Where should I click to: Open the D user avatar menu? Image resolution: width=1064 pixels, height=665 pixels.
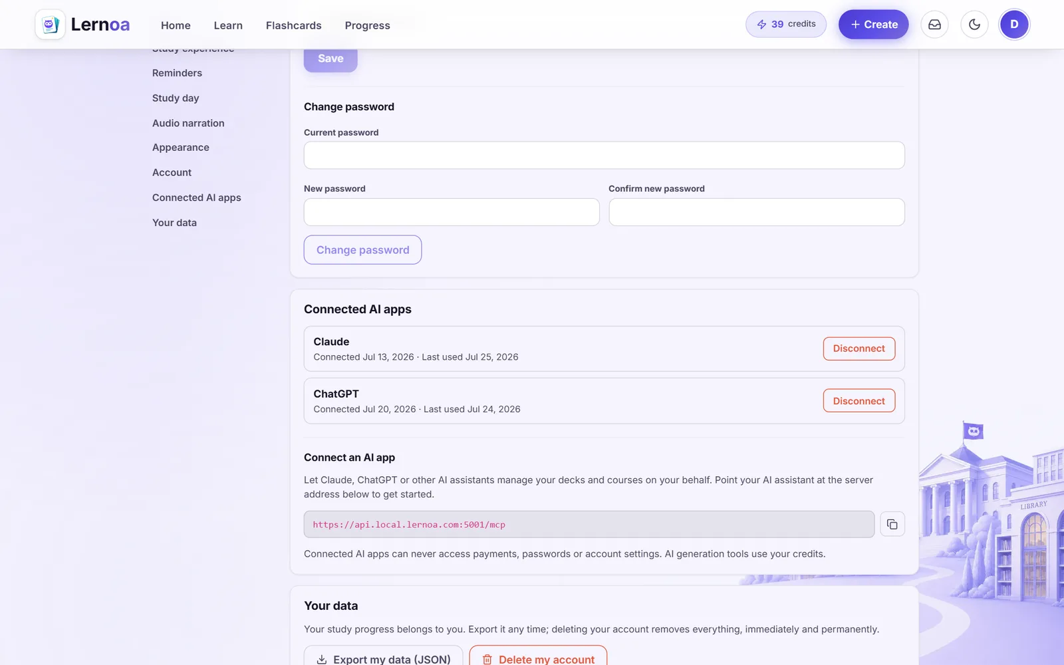pyautogui.click(x=1014, y=25)
